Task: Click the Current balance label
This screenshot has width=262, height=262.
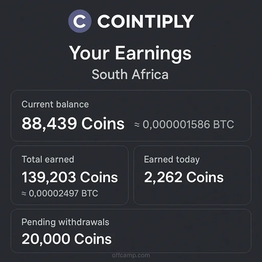Action: (x=55, y=104)
